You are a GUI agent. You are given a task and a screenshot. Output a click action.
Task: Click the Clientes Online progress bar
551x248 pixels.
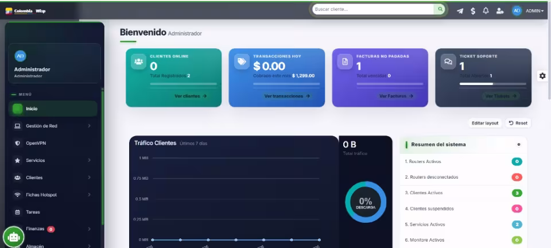tap(183, 84)
